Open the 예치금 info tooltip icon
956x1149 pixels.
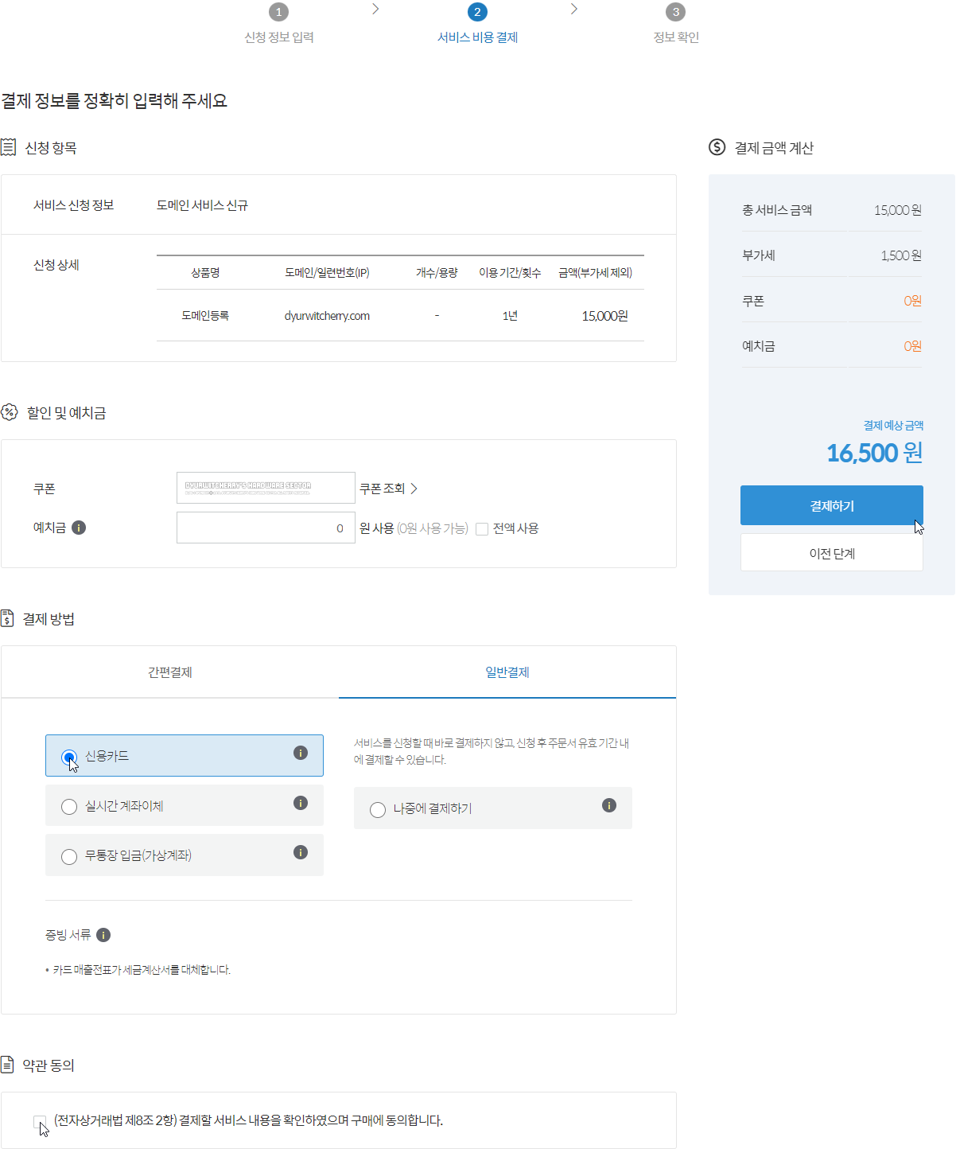[x=79, y=527]
